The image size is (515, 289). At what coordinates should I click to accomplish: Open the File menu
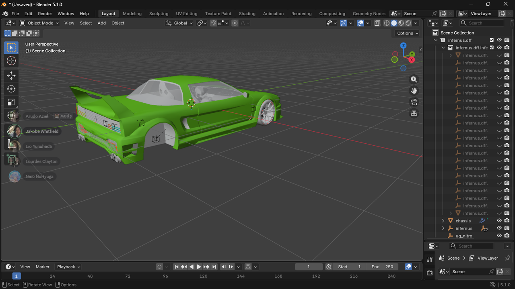point(15,14)
